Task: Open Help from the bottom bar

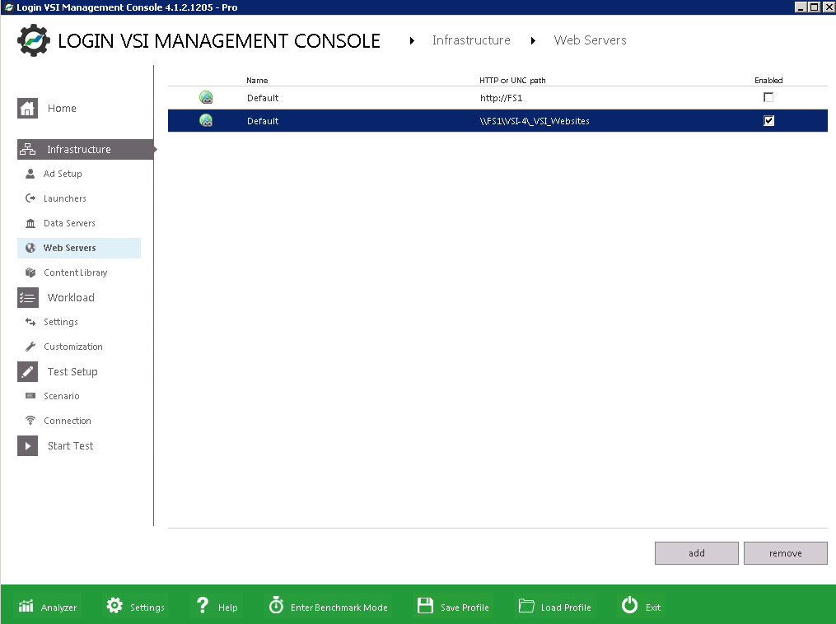Action: click(217, 607)
